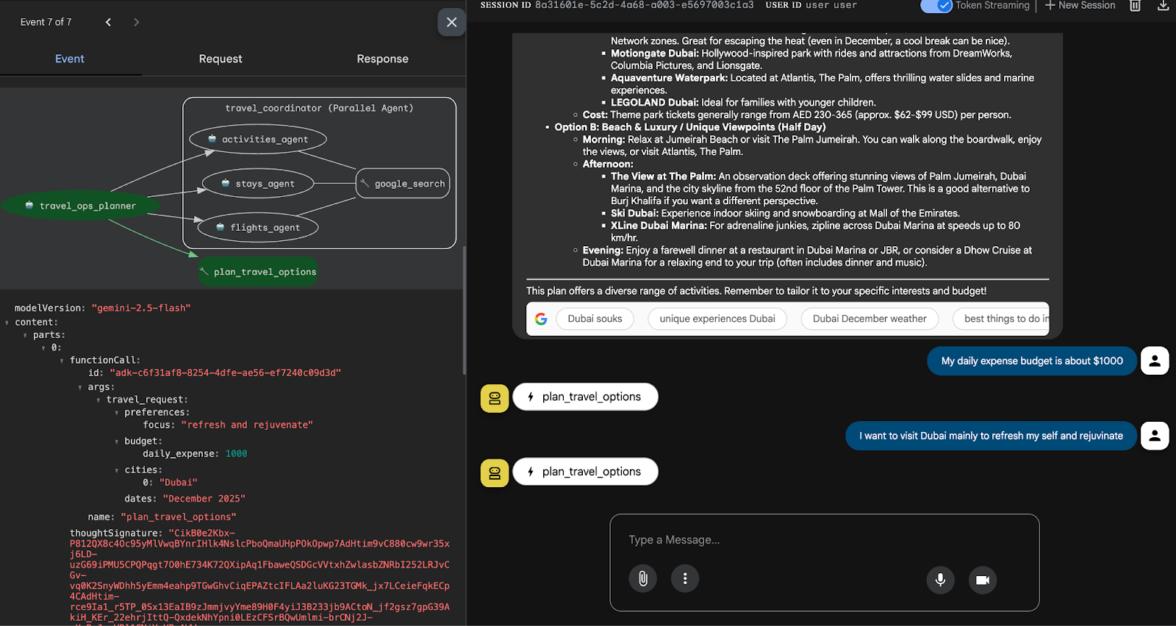Collapse the content tree node
The height and width of the screenshot is (626, 1176).
(x=7, y=323)
